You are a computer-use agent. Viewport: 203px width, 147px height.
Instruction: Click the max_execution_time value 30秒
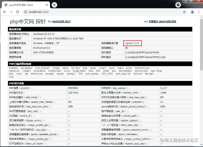click(70, 107)
